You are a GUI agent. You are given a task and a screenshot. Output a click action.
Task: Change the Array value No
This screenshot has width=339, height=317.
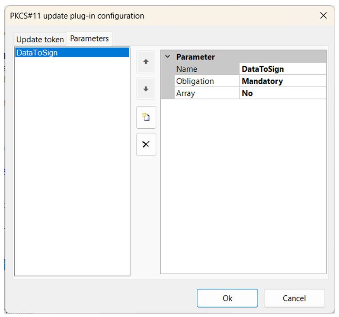283,93
